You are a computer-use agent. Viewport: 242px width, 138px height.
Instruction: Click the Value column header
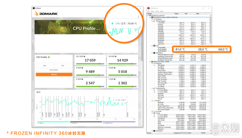(179, 14)
